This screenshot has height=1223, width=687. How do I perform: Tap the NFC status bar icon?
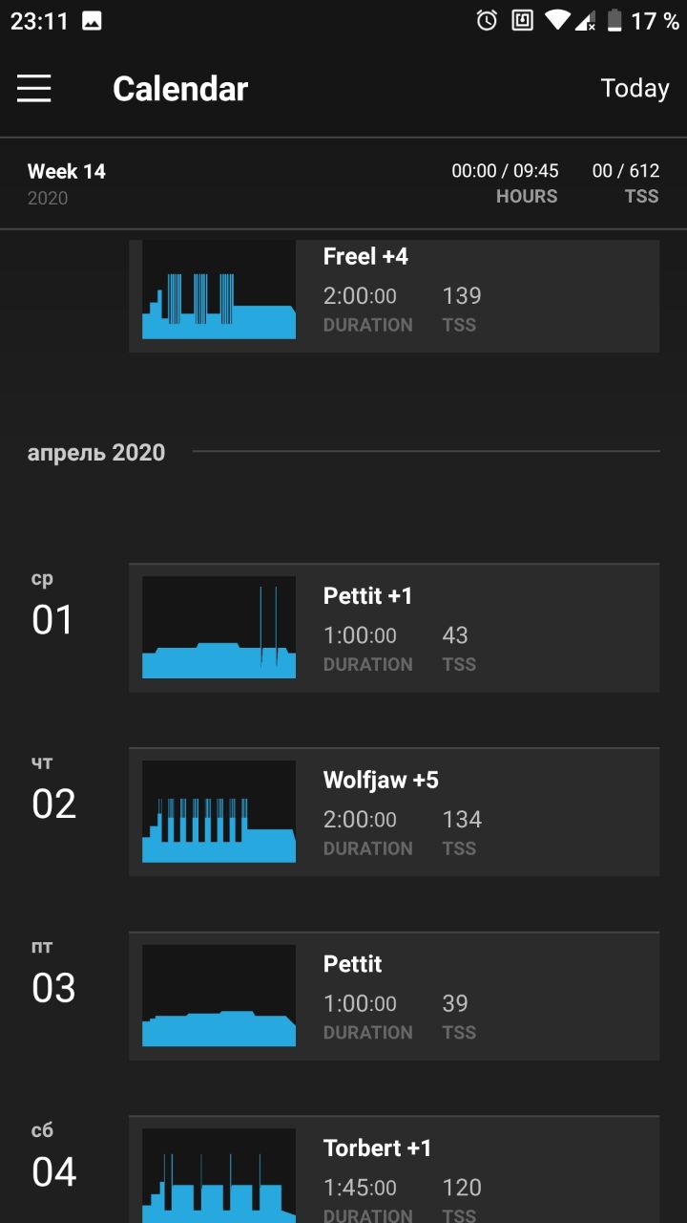(522, 20)
